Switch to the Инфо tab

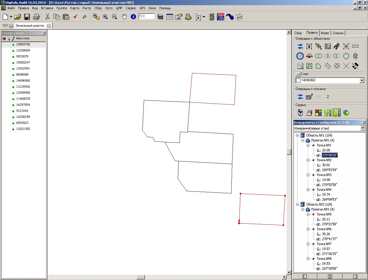click(x=325, y=33)
